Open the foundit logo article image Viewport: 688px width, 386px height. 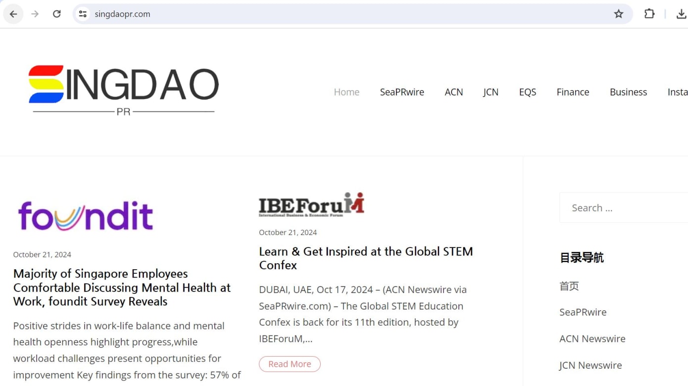[86, 216]
